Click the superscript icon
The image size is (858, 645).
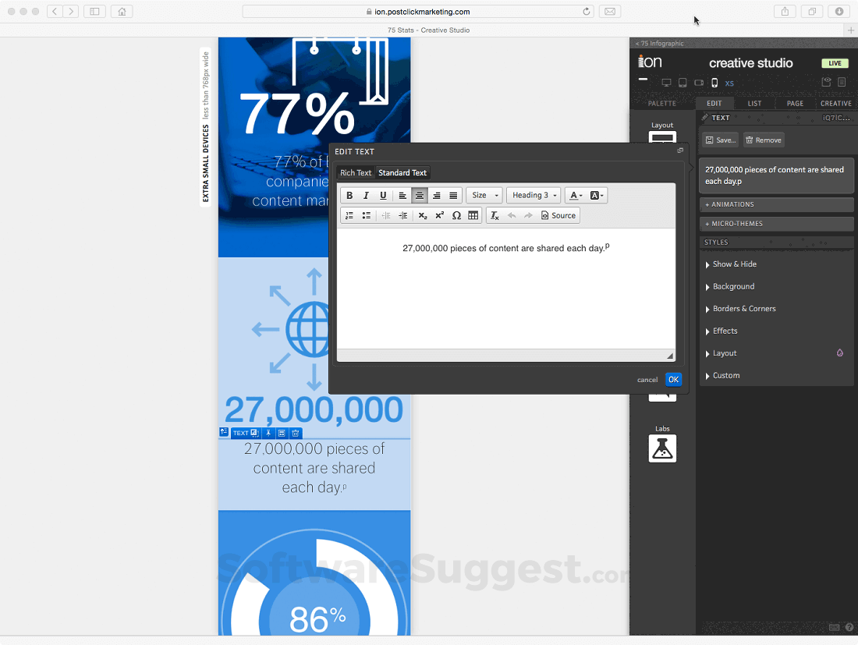(x=440, y=216)
